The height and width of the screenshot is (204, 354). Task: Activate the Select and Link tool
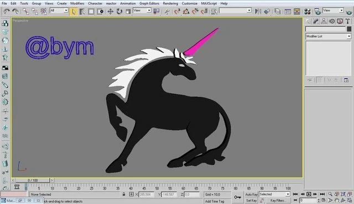coord(26,11)
